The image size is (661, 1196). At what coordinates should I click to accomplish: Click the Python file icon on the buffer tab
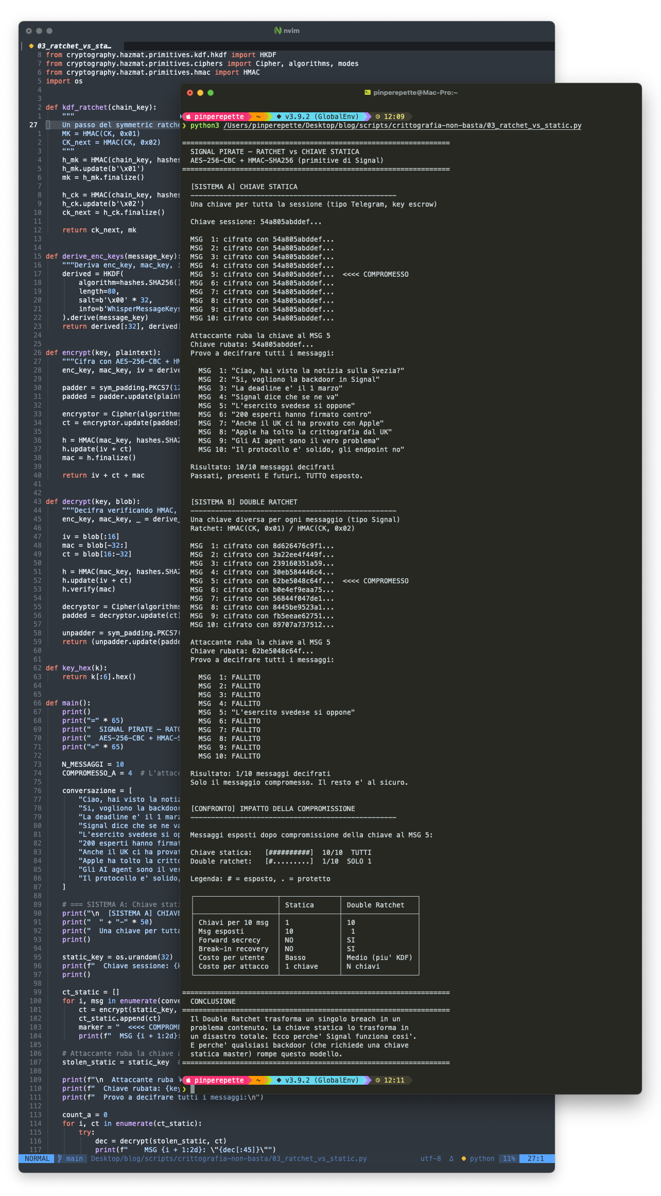point(31,46)
